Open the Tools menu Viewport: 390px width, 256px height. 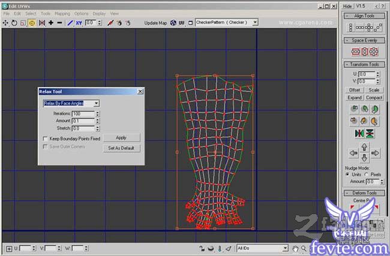pos(46,13)
